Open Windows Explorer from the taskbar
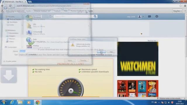 click(20, 102)
